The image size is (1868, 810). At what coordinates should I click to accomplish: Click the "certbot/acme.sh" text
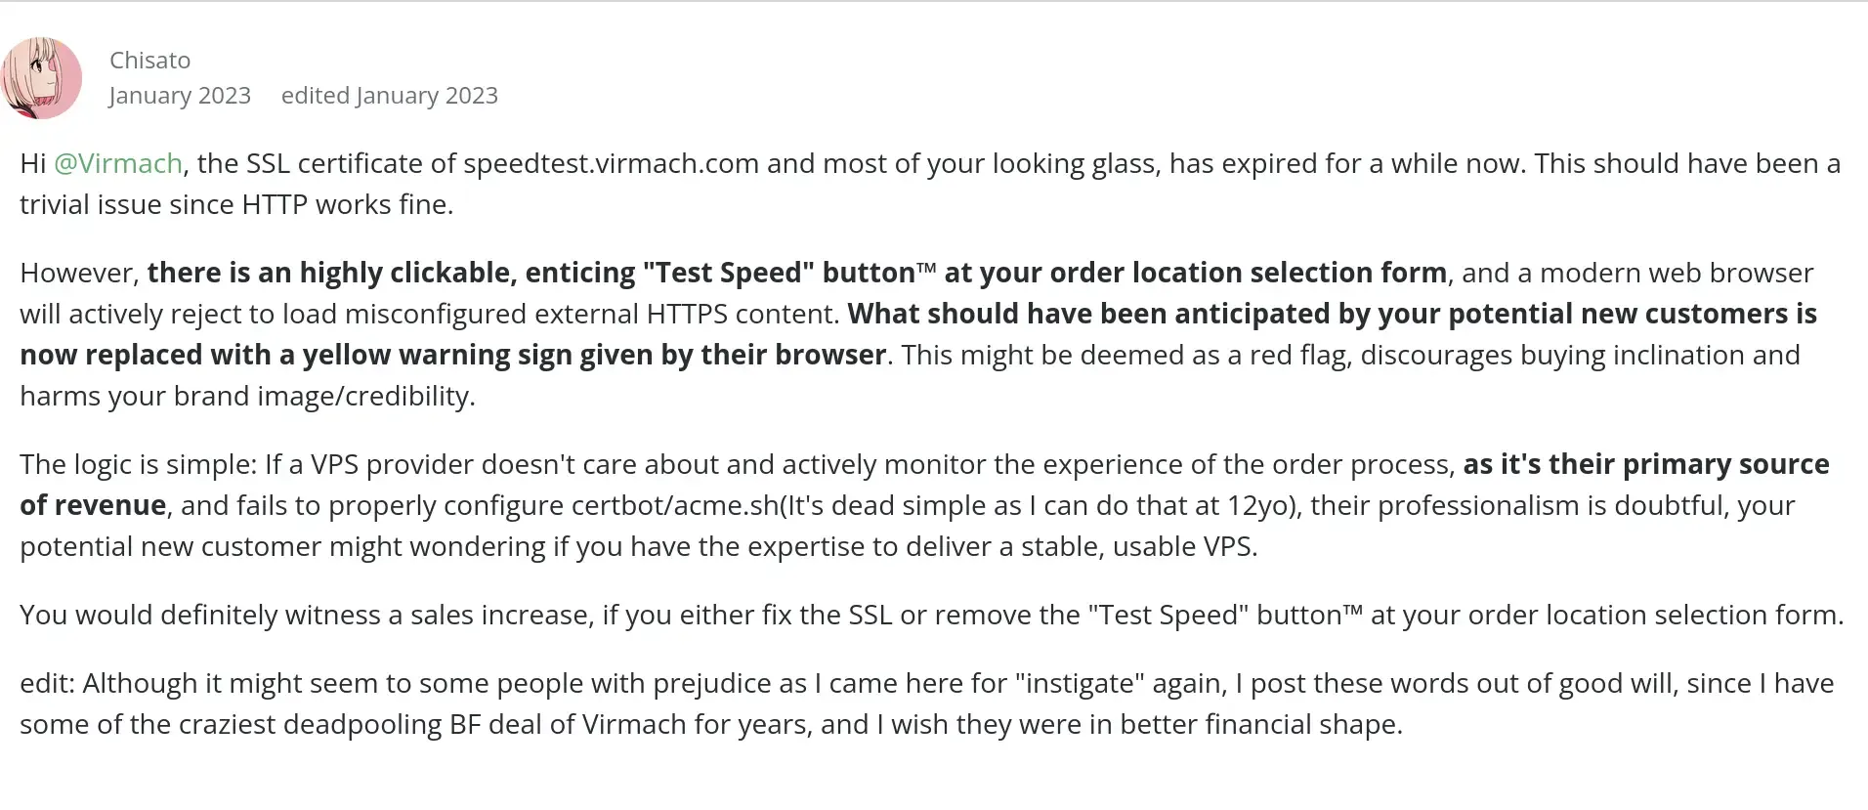(x=674, y=505)
